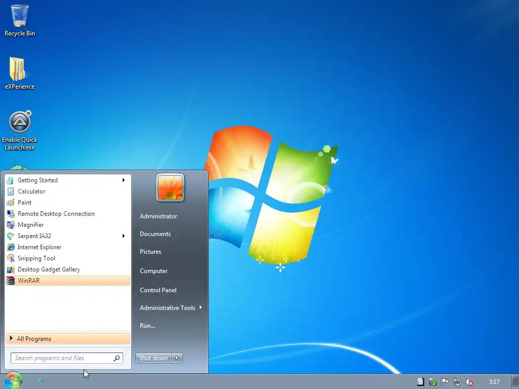Image resolution: width=519 pixels, height=389 pixels.
Task: Select the eXPerience folder icon on desktop
Action: (x=17, y=69)
